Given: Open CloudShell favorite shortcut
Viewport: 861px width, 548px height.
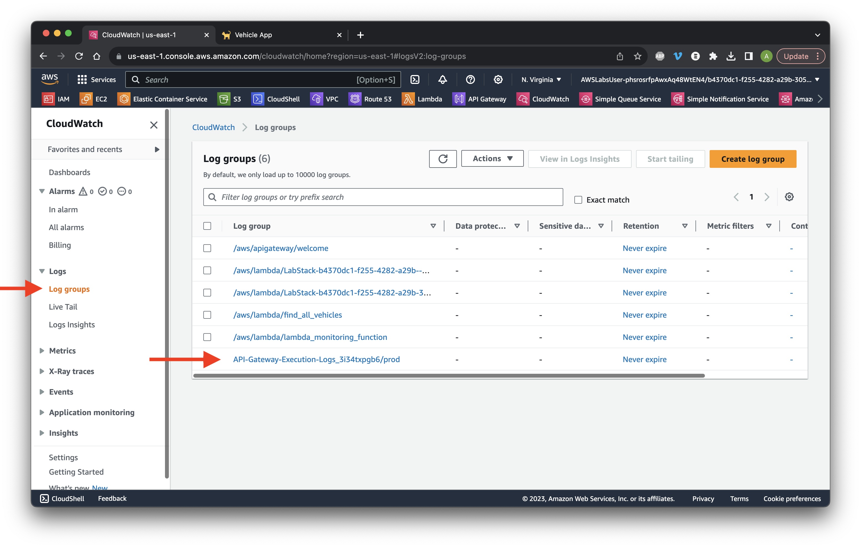Looking at the screenshot, I should click(x=275, y=99).
